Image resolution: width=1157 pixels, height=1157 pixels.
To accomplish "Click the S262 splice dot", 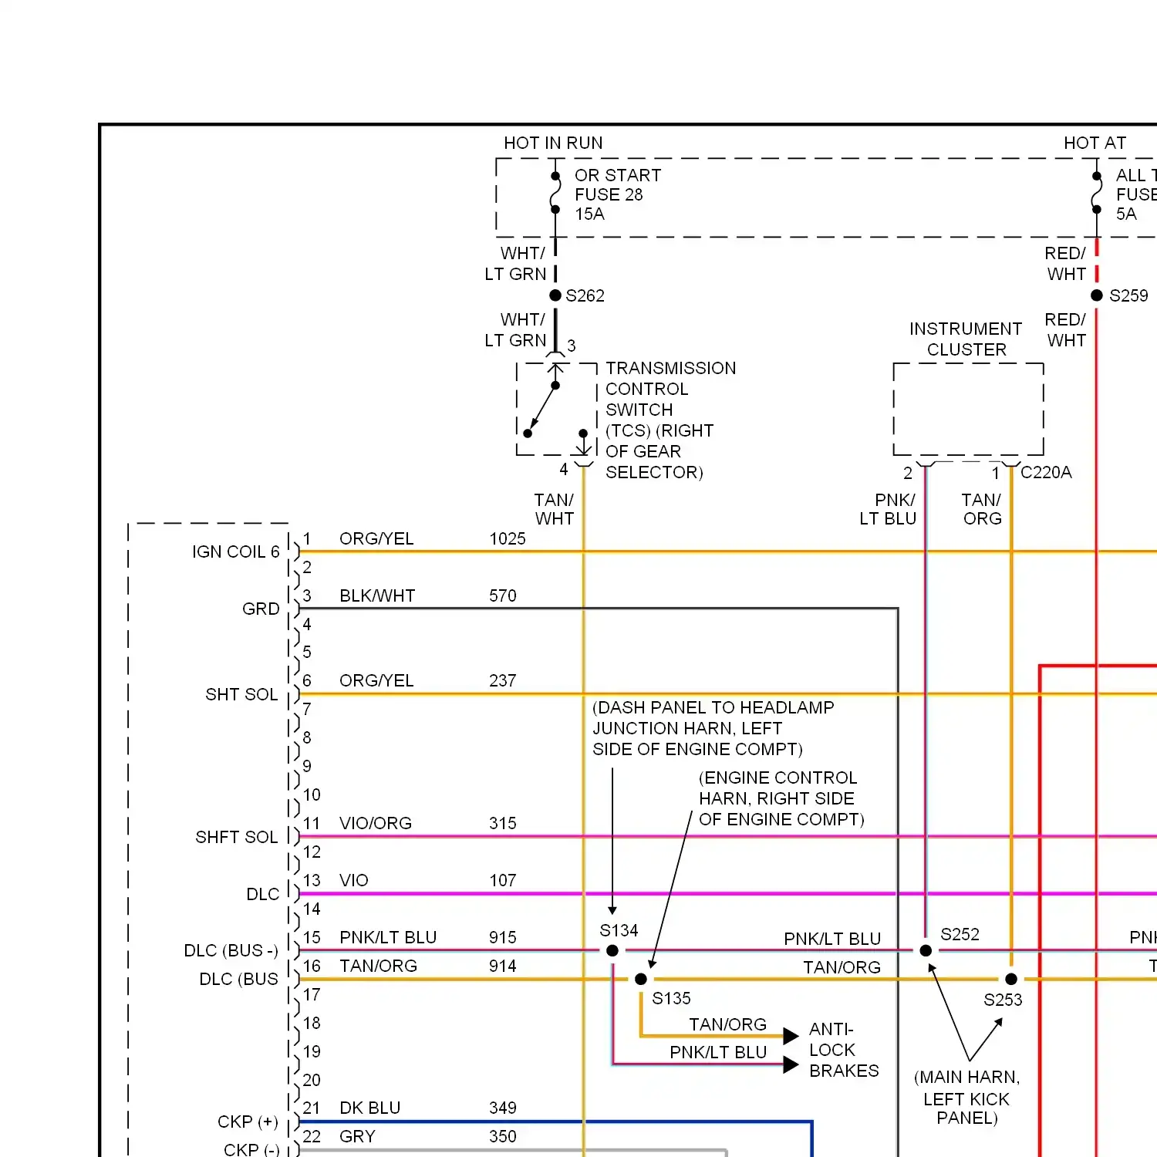I will (x=555, y=295).
